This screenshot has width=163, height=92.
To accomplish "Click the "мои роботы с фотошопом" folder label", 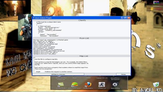I will (115, 79).
